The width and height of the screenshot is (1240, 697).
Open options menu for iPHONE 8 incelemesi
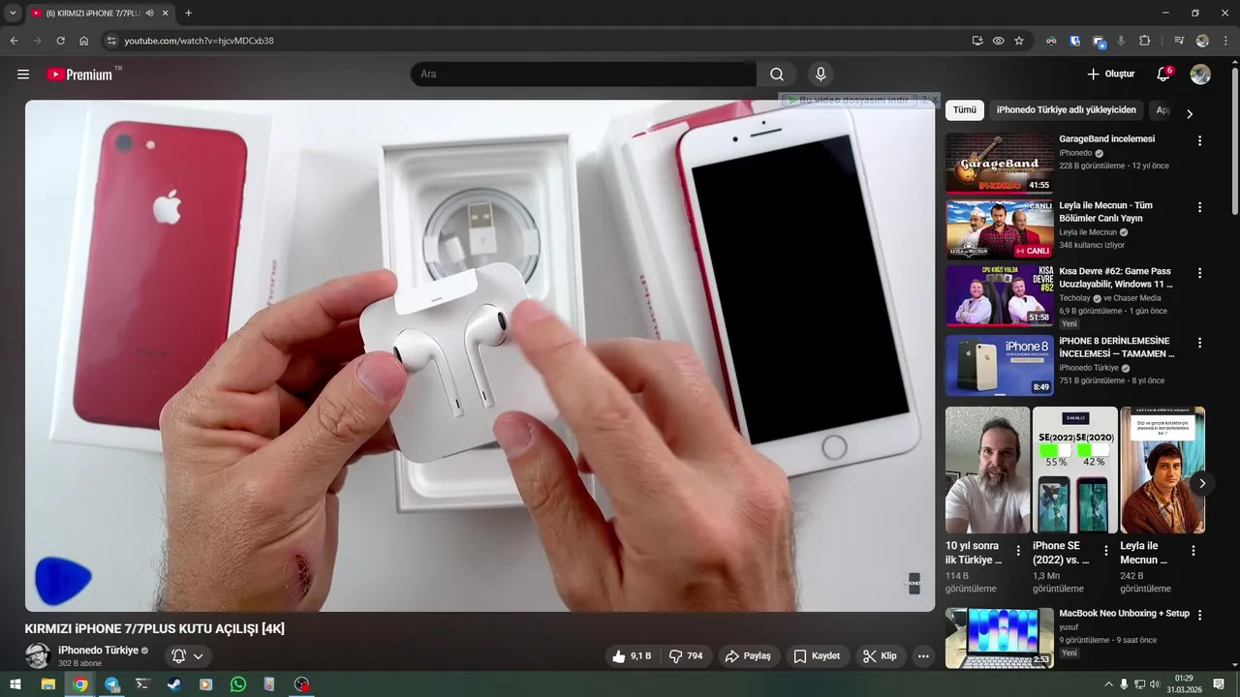click(x=1199, y=343)
